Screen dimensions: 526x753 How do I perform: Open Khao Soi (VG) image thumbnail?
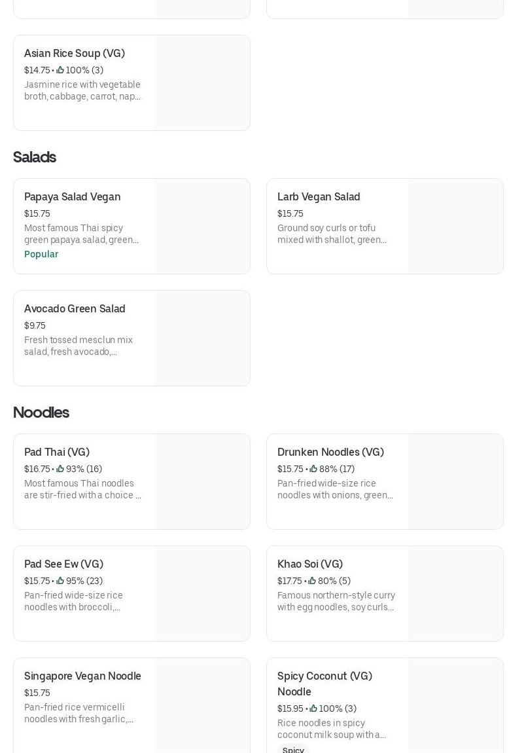pyautogui.click(x=455, y=594)
